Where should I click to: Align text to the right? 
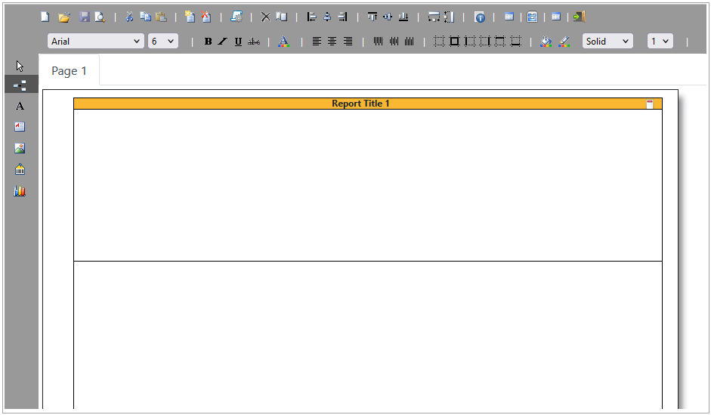coord(348,42)
